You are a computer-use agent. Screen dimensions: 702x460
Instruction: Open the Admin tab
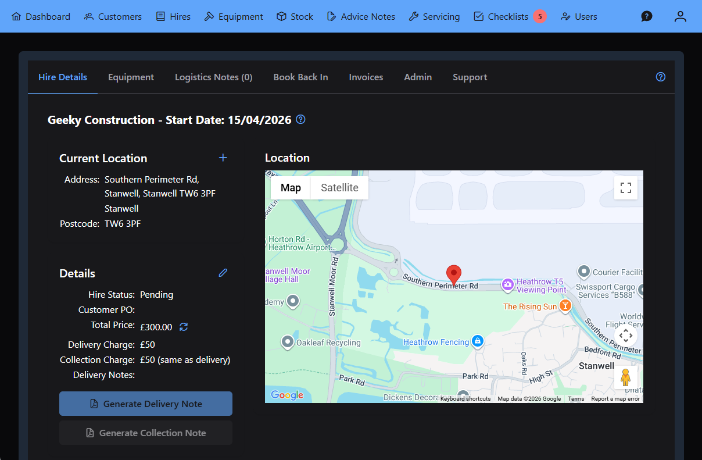pyautogui.click(x=418, y=77)
